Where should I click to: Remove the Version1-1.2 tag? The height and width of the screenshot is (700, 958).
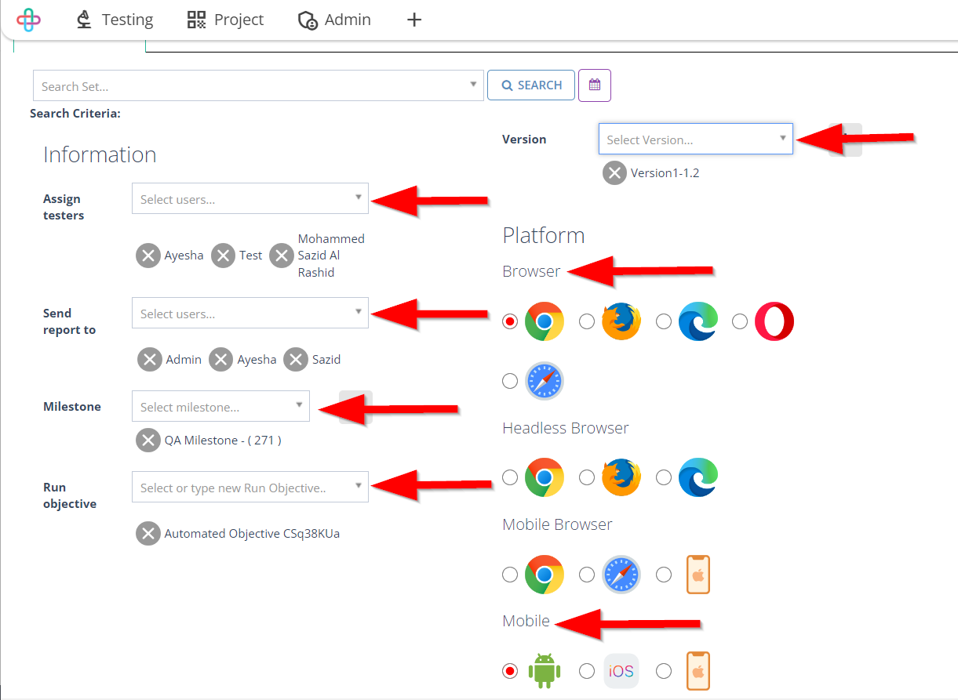tap(615, 173)
